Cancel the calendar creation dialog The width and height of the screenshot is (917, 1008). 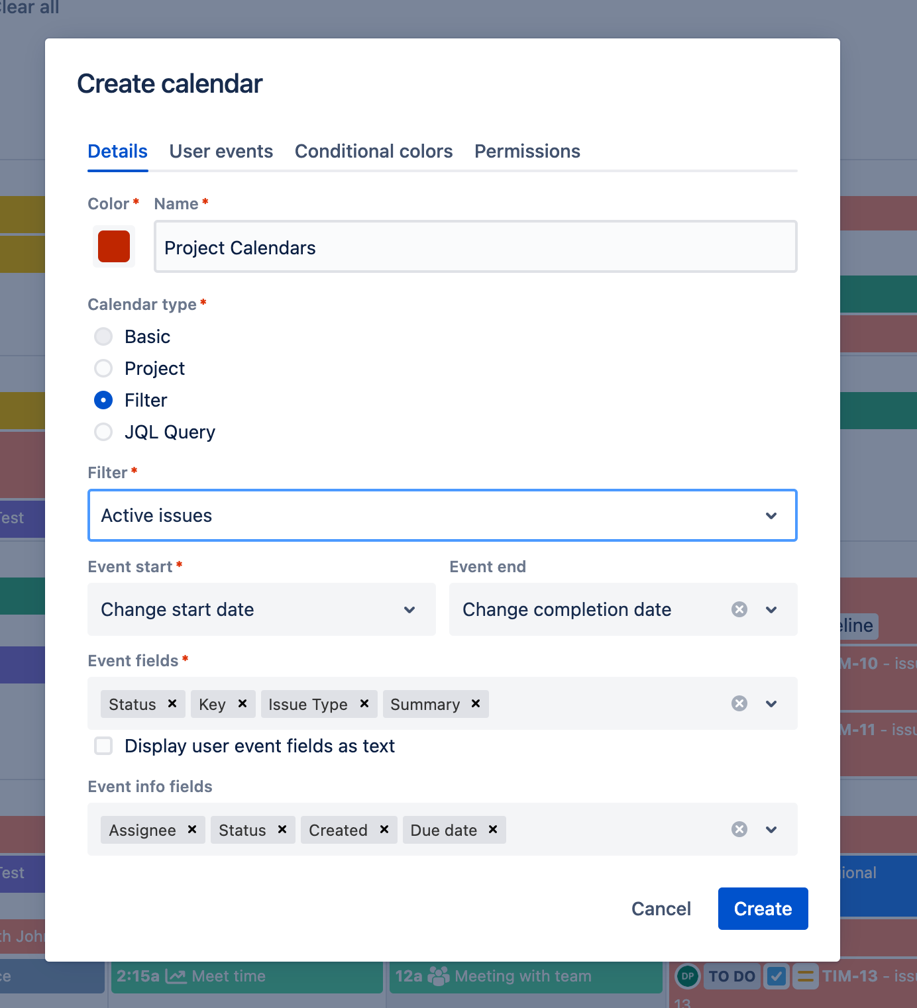(661, 909)
